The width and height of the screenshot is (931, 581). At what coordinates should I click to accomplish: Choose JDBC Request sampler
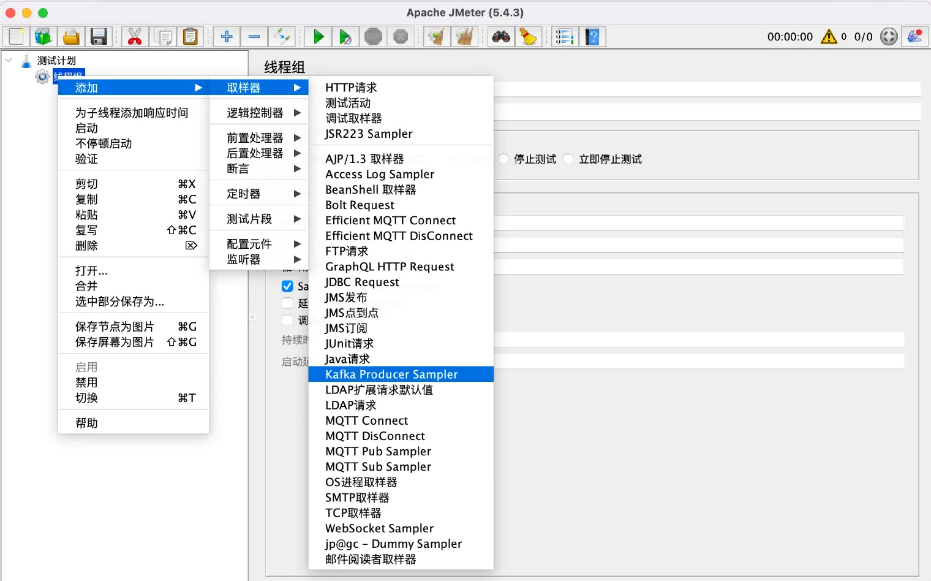401,282
